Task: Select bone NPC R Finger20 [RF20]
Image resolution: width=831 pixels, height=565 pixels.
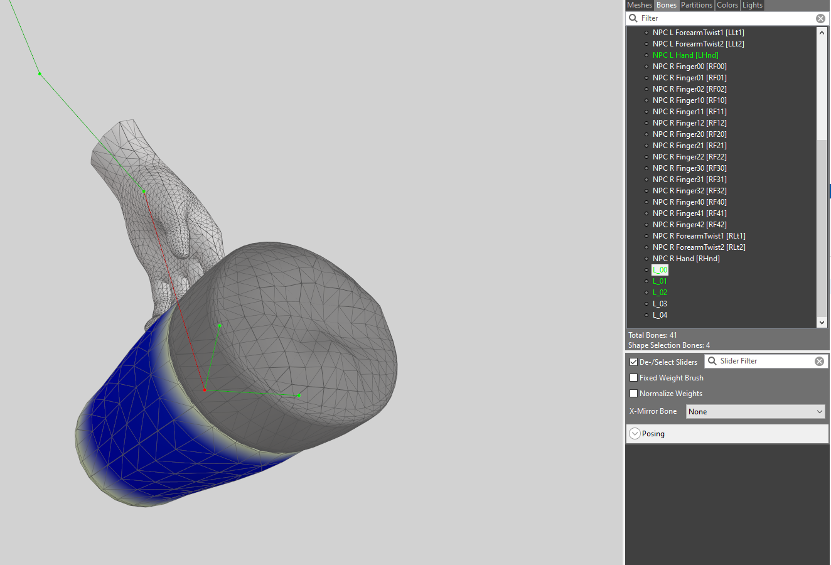Action: tap(690, 134)
